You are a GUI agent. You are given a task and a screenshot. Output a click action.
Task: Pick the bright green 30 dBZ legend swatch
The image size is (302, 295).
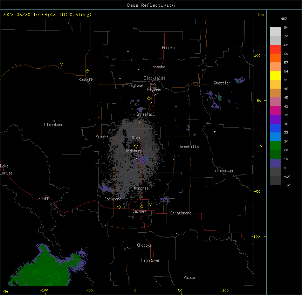(275, 146)
